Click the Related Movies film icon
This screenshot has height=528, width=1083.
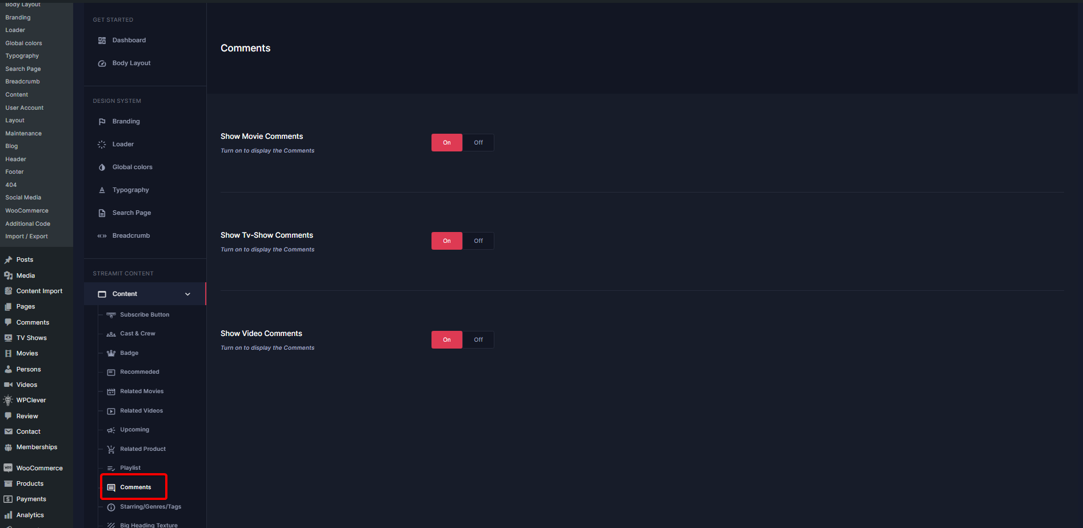[x=111, y=391]
